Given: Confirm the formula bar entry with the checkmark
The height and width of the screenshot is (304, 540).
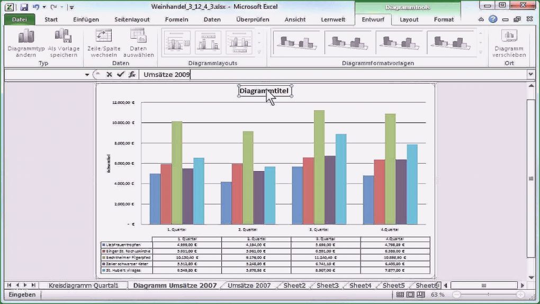Looking at the screenshot, I should point(120,75).
